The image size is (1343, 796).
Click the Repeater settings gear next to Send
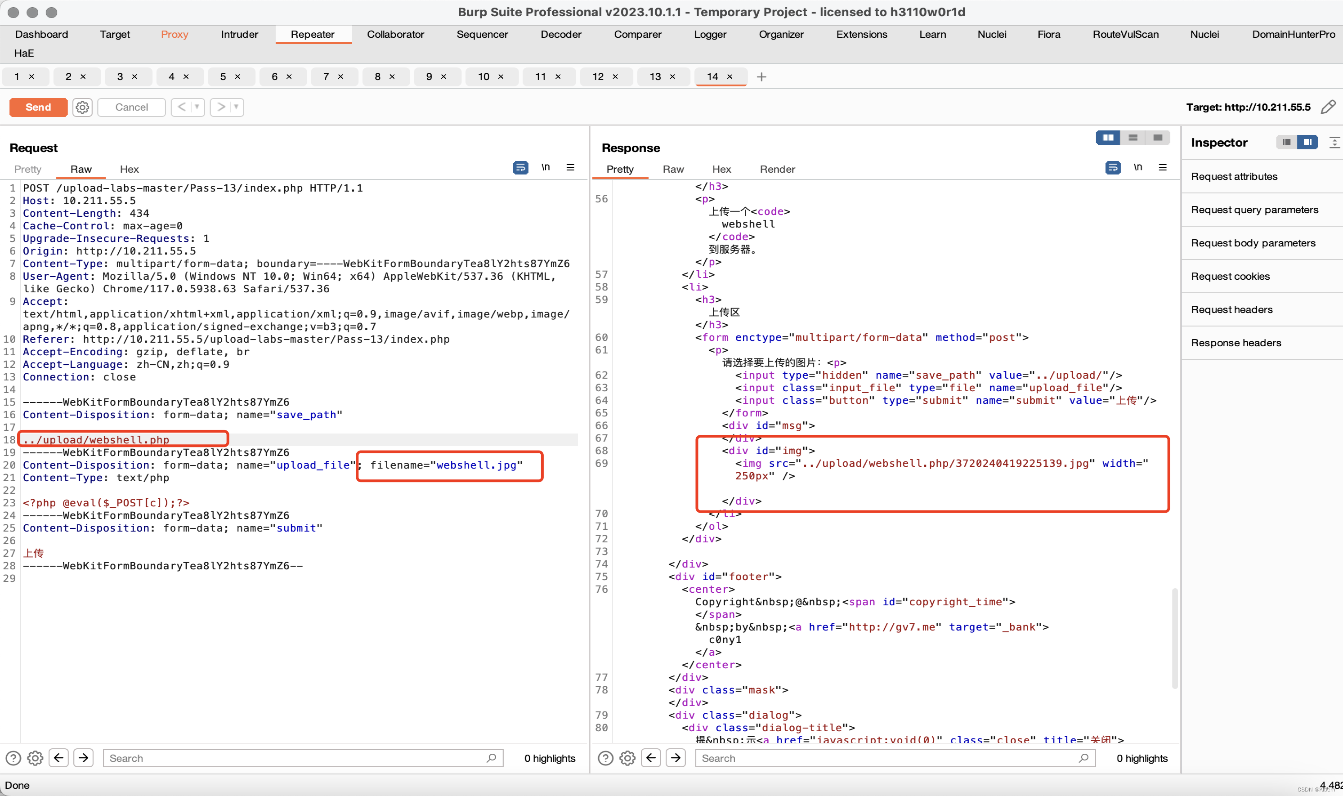coord(82,107)
